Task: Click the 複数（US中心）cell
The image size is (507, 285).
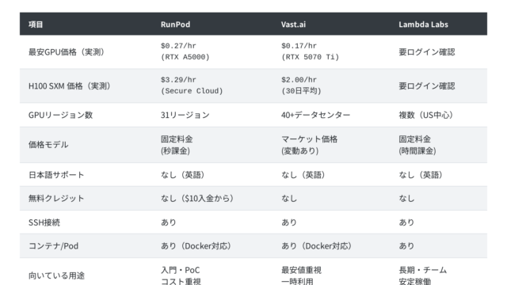Action: 426,115
